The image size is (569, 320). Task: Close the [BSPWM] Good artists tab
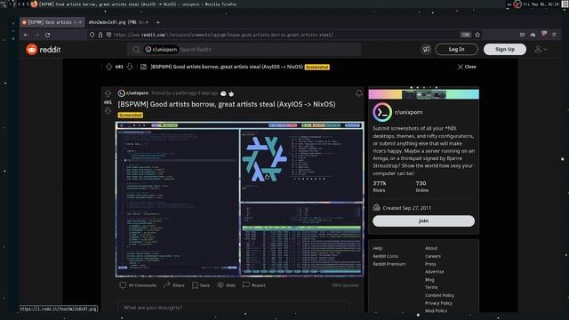[81, 22]
